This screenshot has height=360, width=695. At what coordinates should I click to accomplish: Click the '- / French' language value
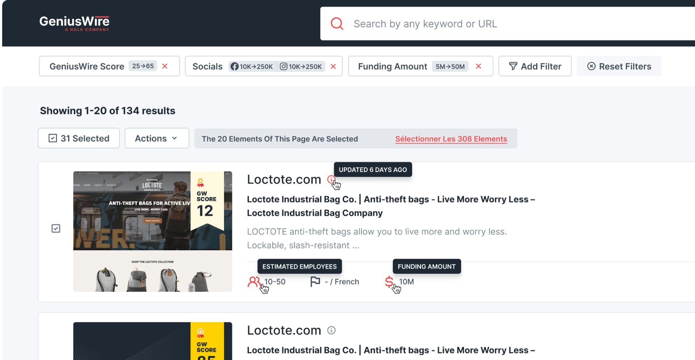[x=342, y=282]
